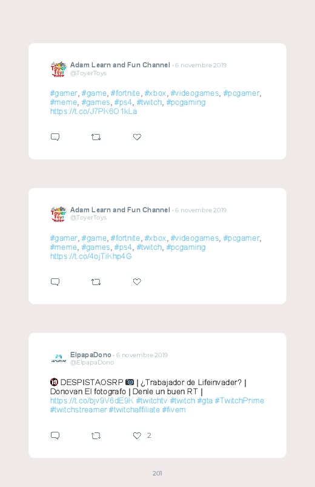Click ElpapaDono tweet date 6 novembre 2019
This screenshot has width=315, height=487.
tap(142, 355)
